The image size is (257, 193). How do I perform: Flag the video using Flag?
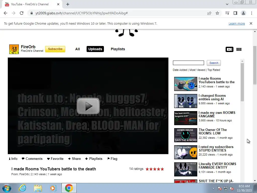(x=112, y=159)
